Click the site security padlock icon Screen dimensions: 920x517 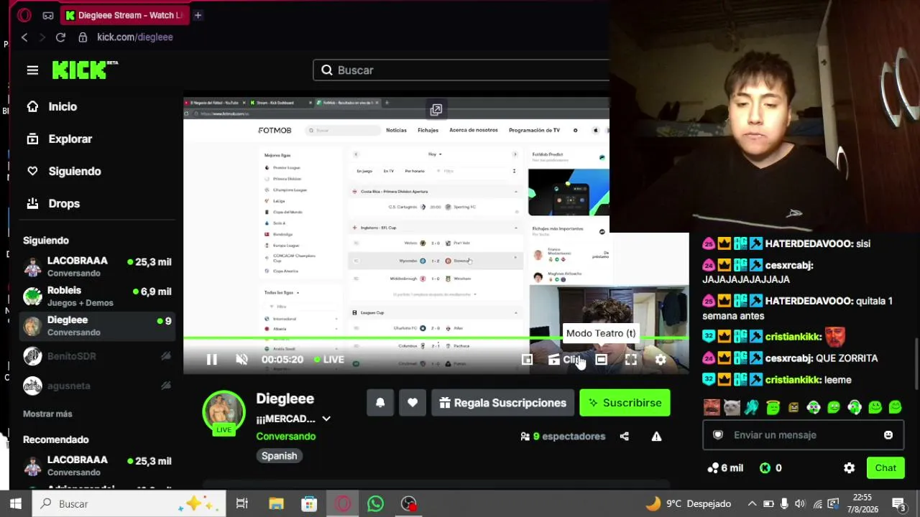(83, 37)
